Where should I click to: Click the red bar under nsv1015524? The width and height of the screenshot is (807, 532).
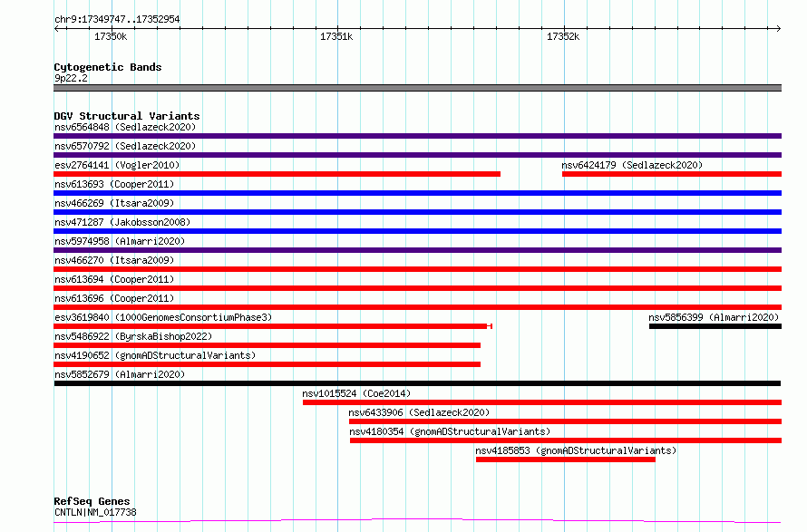(x=542, y=402)
